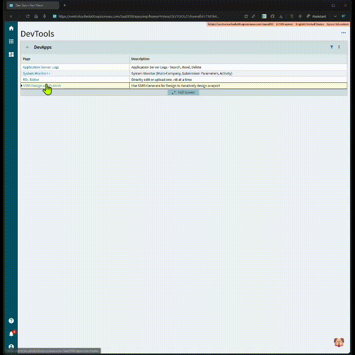Viewport: 355px width, 355px height.
Task: Click the browser address bar URL
Action: (x=139, y=16)
